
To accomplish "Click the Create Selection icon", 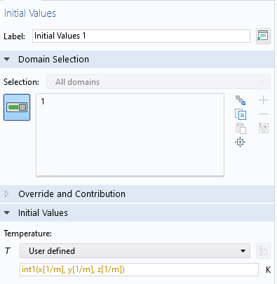I will click(x=241, y=100).
